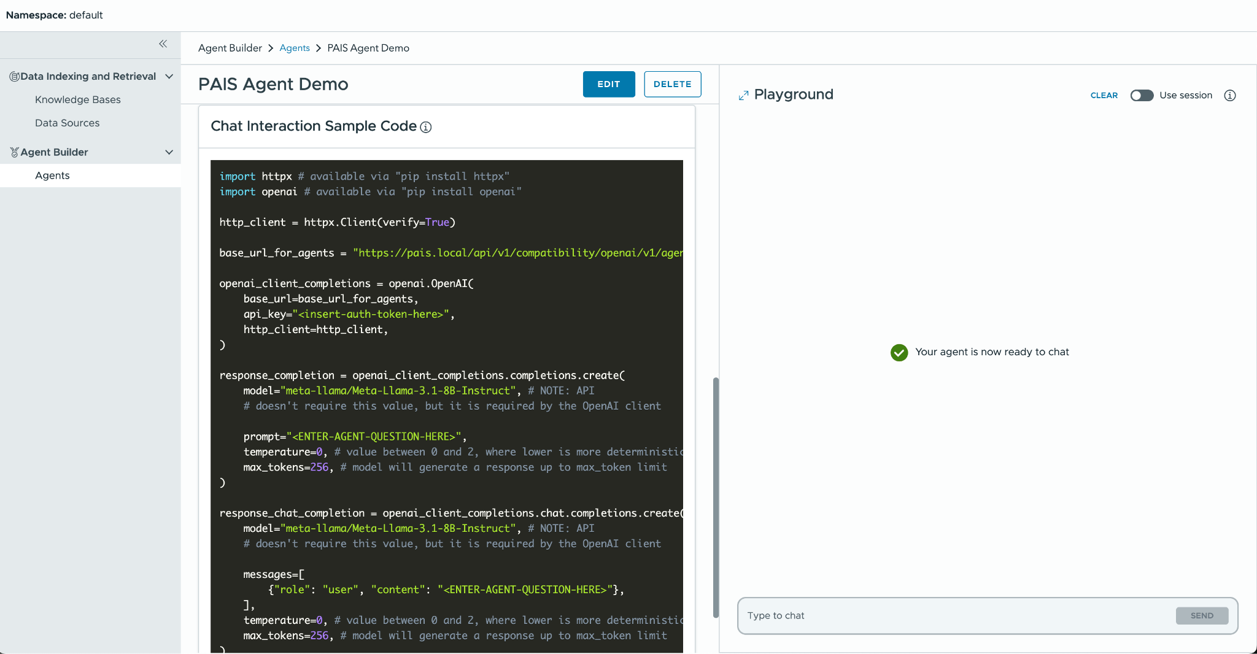Click SEND in the chat area
The height and width of the screenshot is (654, 1257).
point(1201,615)
